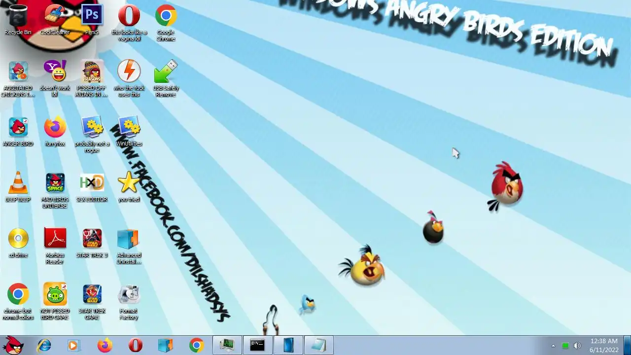This screenshot has width=631, height=355.
Task: Launch the Photoshop Ps desktop icon
Action: [92, 20]
